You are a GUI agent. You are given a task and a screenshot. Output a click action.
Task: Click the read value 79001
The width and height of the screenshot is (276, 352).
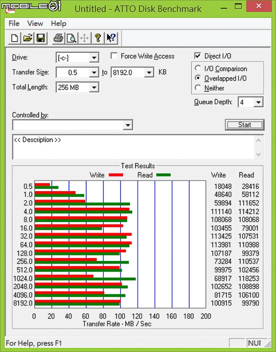point(250,228)
